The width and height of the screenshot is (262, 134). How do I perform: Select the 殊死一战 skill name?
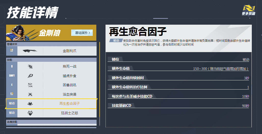(x=70, y=67)
